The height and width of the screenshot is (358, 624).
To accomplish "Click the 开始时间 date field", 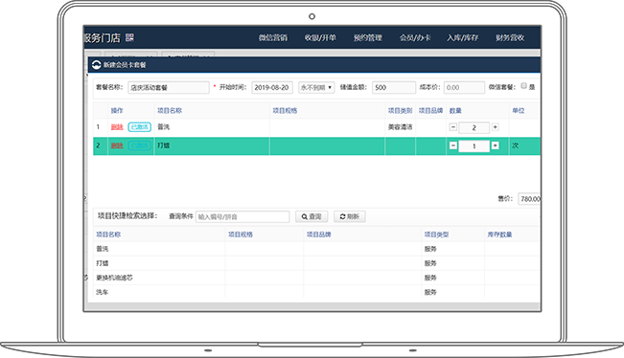I will [272, 87].
